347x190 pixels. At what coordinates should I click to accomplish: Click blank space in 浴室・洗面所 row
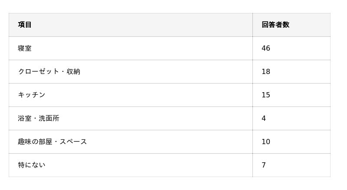[x=155, y=119]
